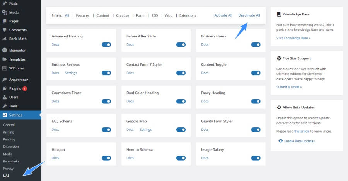The height and width of the screenshot is (181, 348).
Task: Click the Comments bubble icon
Action: pyautogui.click(x=4, y=30)
